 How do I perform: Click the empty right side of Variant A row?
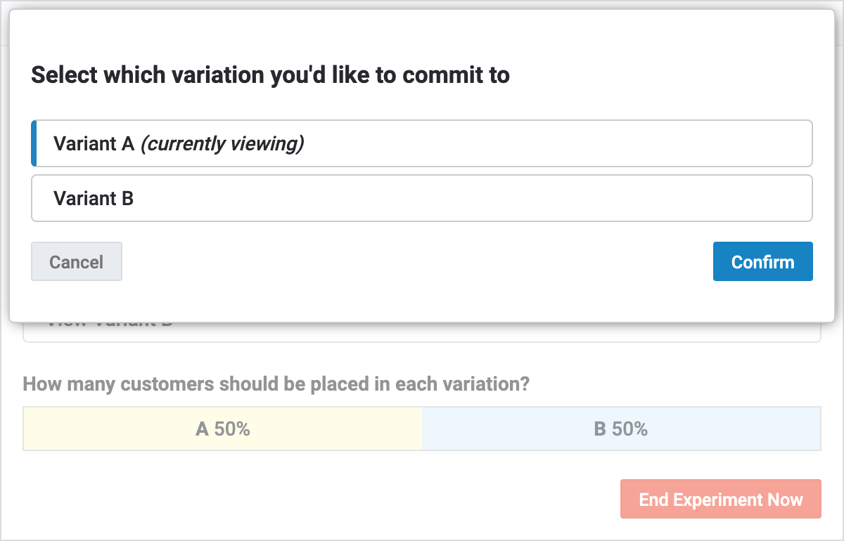pos(633,143)
